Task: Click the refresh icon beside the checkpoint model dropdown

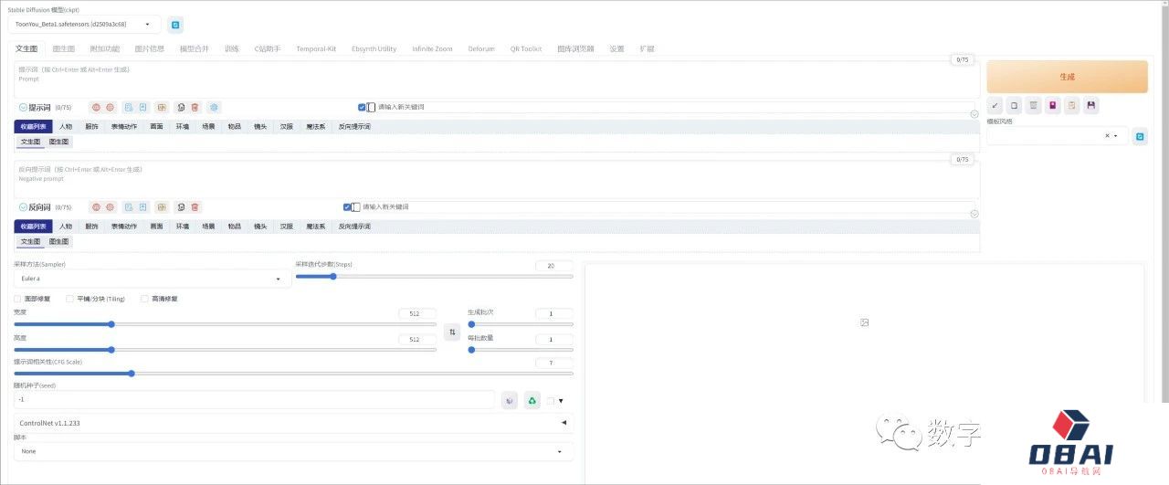Action: click(x=175, y=25)
